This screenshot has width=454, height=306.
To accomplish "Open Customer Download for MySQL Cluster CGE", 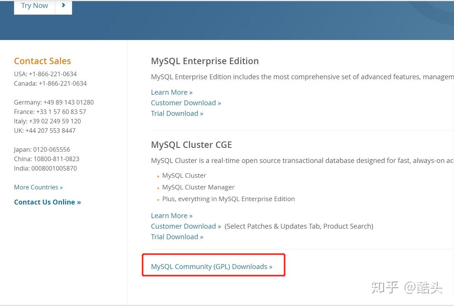I will pyautogui.click(x=186, y=226).
